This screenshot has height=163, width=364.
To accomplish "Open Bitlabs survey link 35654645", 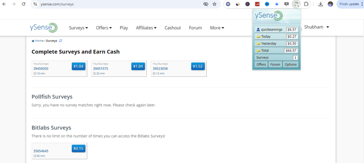I will 41,151.
